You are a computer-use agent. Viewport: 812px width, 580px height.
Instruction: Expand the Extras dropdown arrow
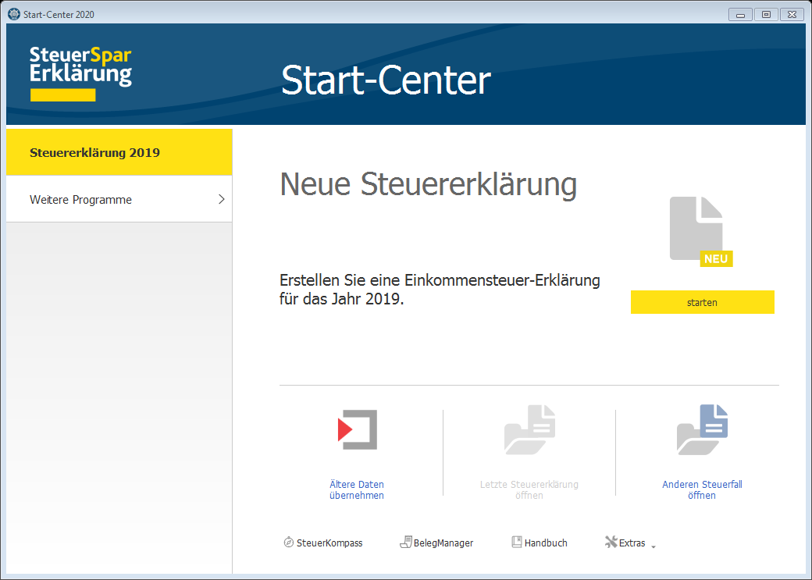654,546
